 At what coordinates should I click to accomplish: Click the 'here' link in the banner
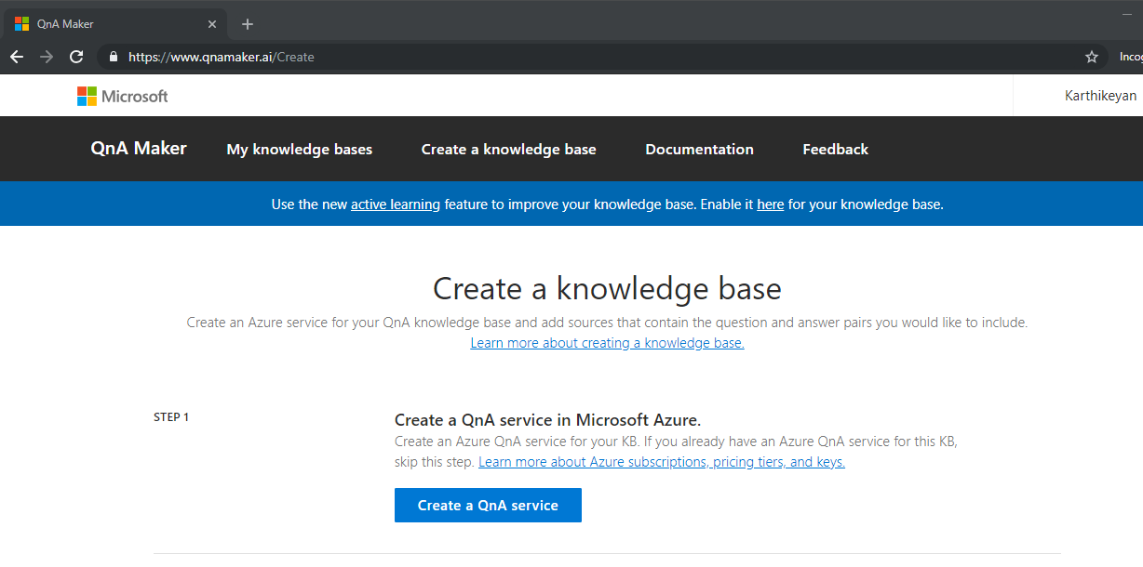(771, 204)
